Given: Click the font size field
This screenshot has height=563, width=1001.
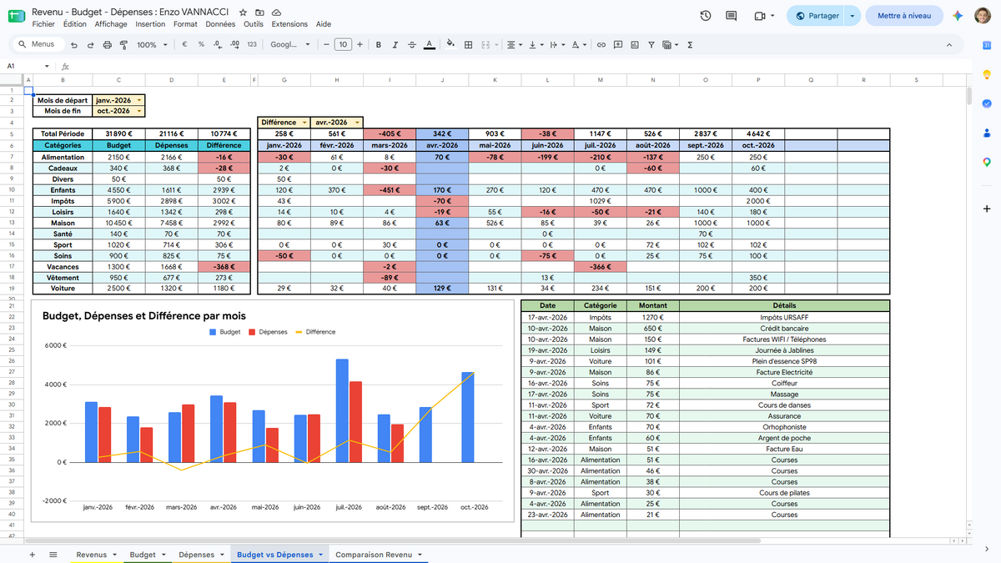Looking at the screenshot, I should (x=343, y=45).
